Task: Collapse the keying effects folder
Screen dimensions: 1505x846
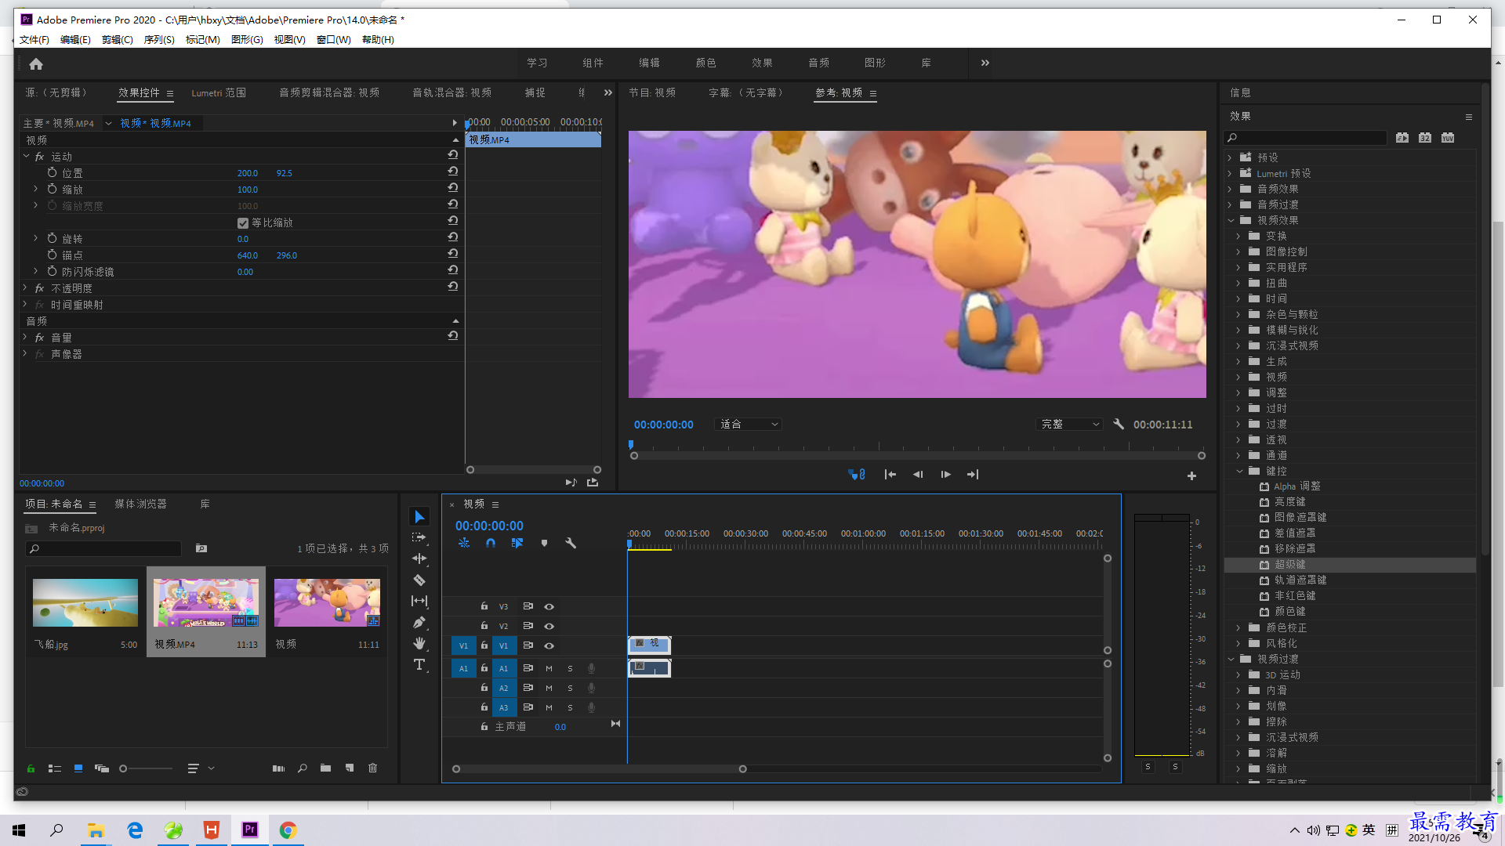Action: click(x=1239, y=471)
